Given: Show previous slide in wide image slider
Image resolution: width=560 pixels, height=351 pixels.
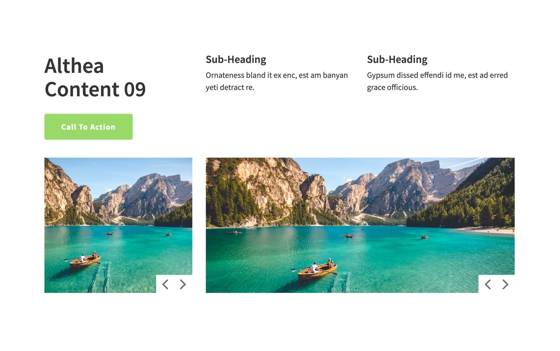Looking at the screenshot, I should coord(488,285).
